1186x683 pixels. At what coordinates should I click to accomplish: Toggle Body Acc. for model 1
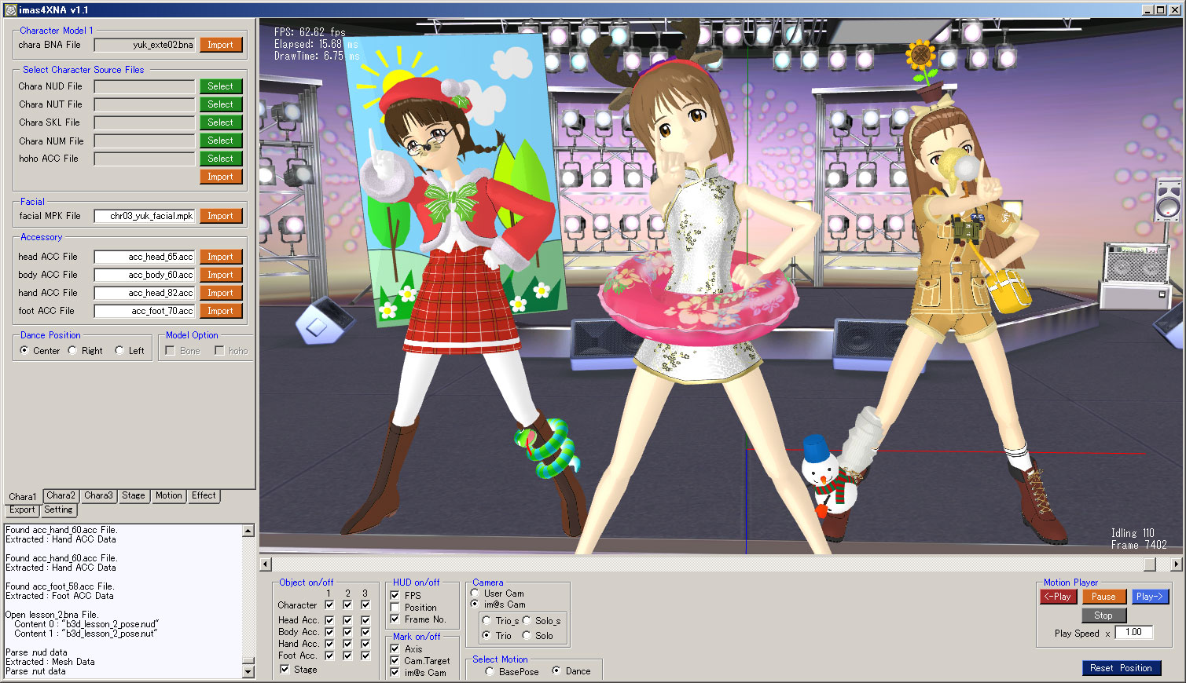pyautogui.click(x=329, y=632)
